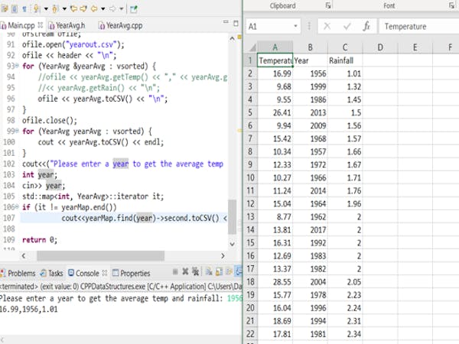Image resolution: width=459 pixels, height=344 pixels.
Task: Click editor vertical scrollbar up arrow
Action: (x=232, y=38)
